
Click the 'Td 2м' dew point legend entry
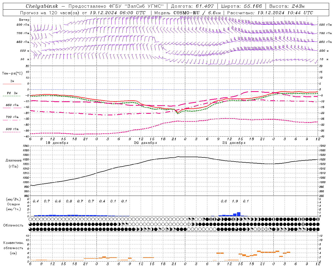tap(12, 93)
